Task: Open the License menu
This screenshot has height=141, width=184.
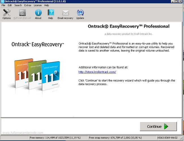Action: [x=38, y=5]
